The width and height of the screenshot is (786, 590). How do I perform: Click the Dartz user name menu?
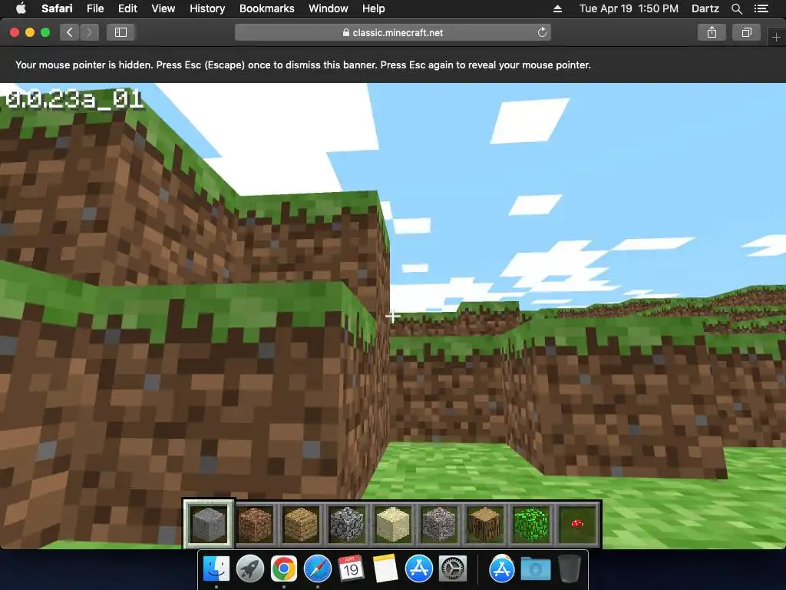705,8
